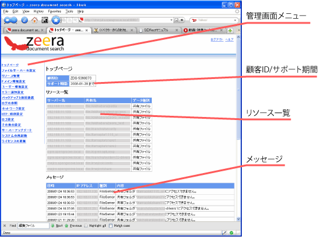Viewport: 318px width, 237px height.
Task: Open エラー通知設定 link
Action: click(x=13, y=92)
